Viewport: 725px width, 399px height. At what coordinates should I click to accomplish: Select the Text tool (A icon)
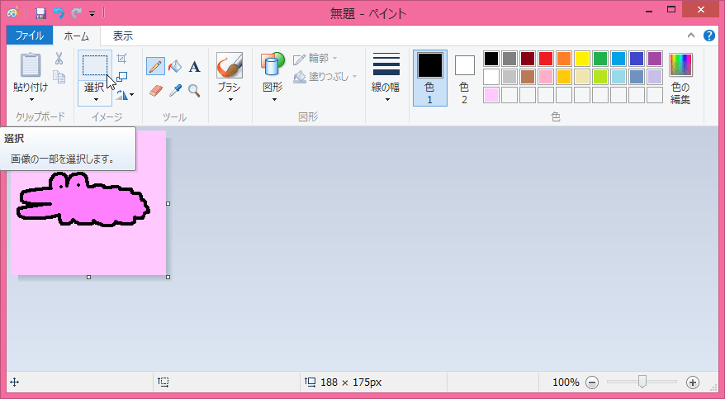coord(195,67)
